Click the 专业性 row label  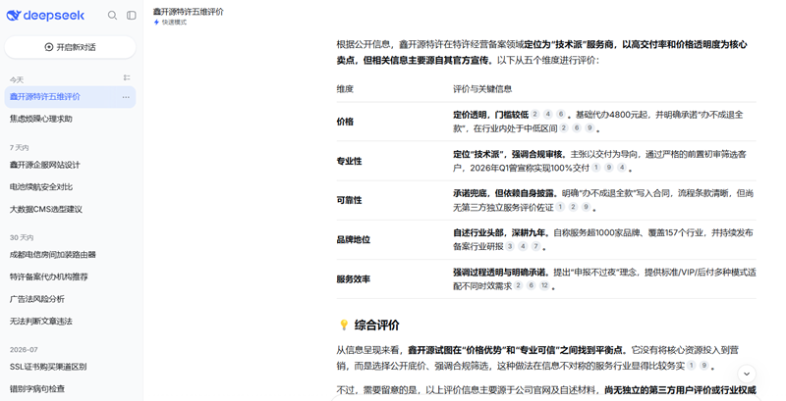tap(349, 161)
